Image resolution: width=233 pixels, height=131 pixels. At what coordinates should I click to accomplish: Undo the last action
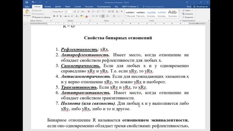(x=33, y=2)
